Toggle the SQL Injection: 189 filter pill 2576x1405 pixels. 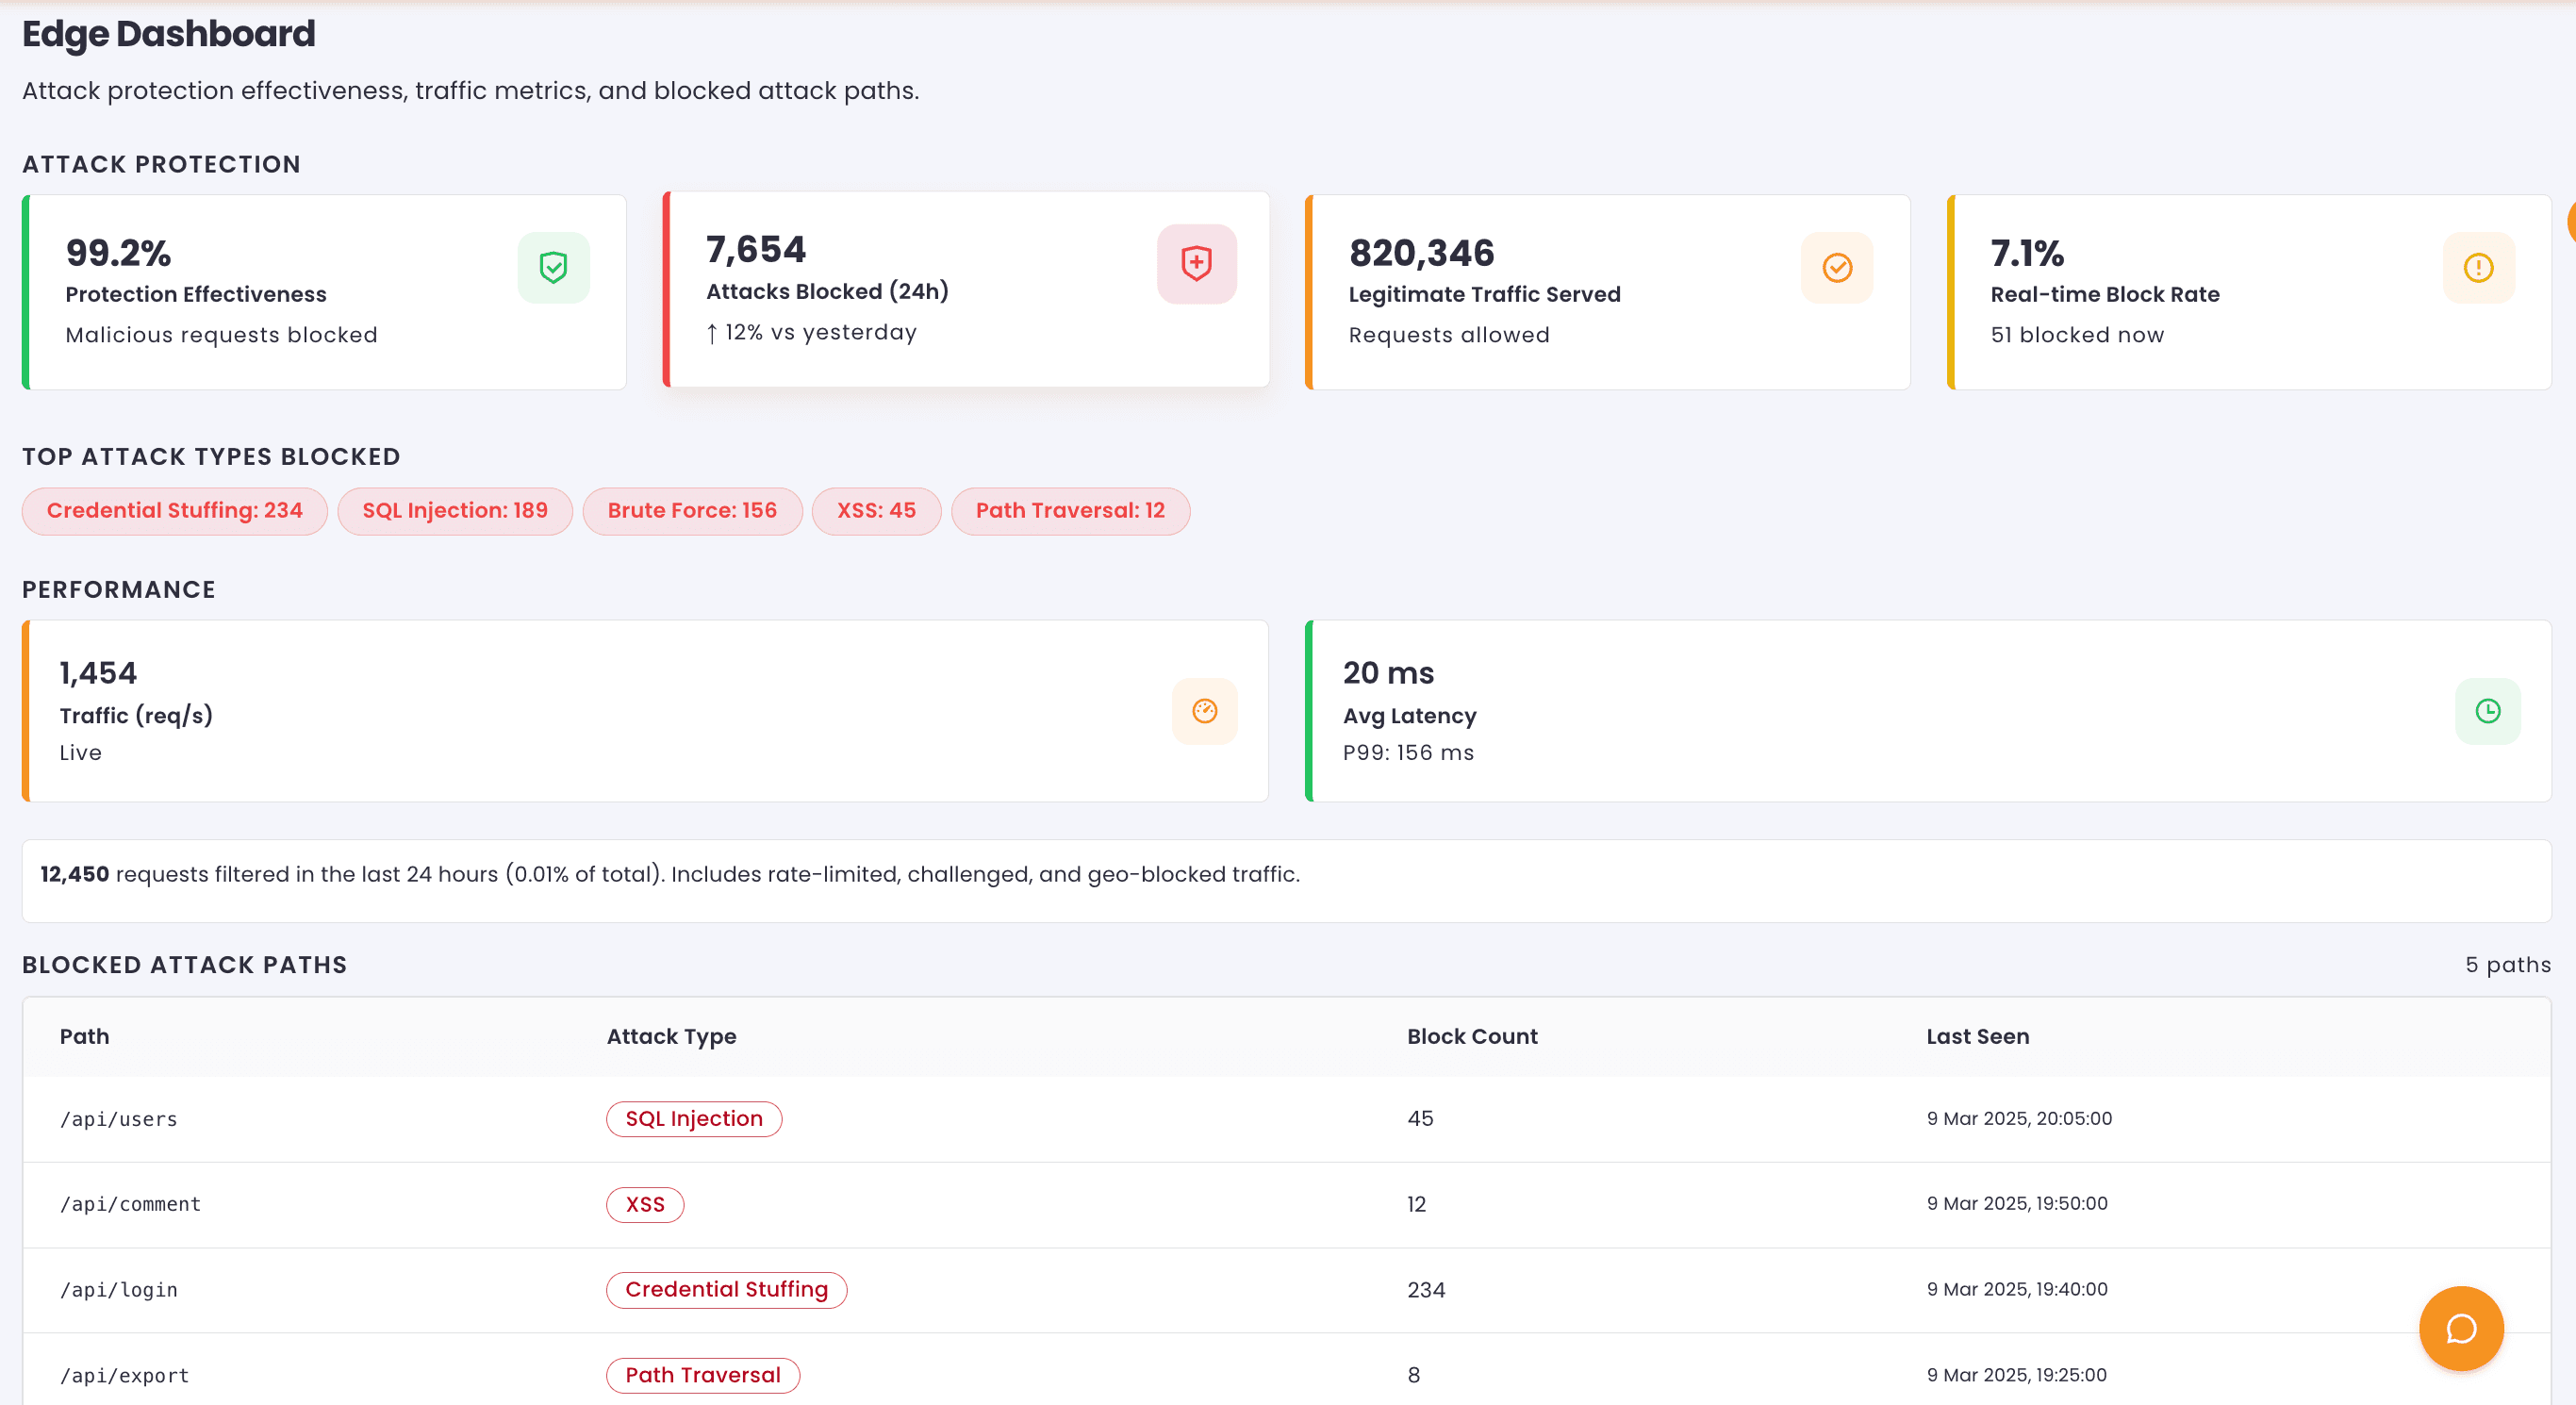[455, 511]
